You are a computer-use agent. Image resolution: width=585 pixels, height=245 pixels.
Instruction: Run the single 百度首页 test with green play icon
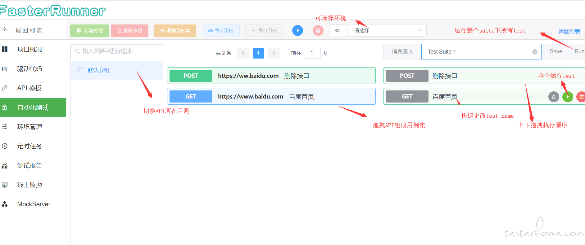coord(568,97)
